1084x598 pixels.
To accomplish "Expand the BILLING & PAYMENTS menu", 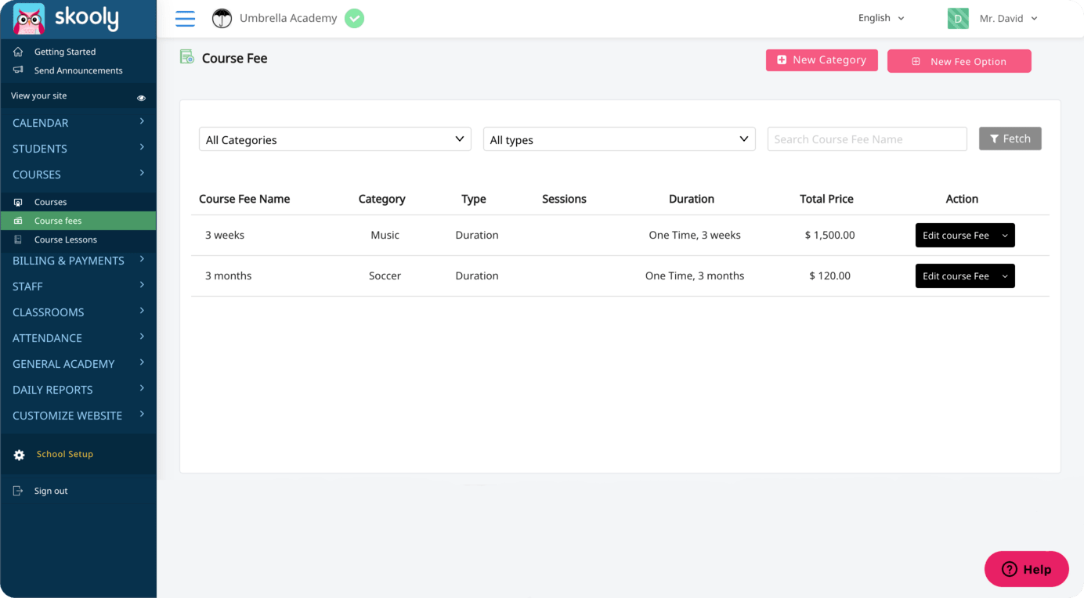I will point(78,261).
